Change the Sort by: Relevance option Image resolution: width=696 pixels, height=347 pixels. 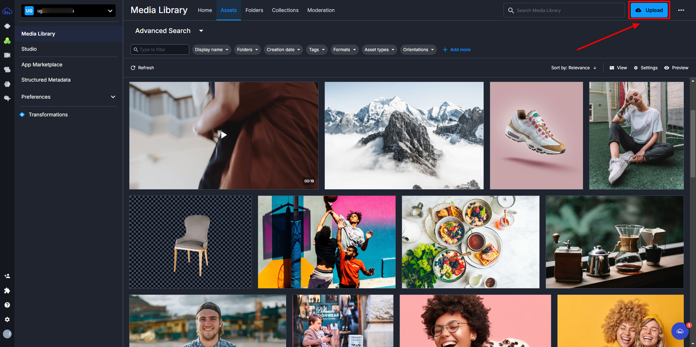click(x=574, y=68)
